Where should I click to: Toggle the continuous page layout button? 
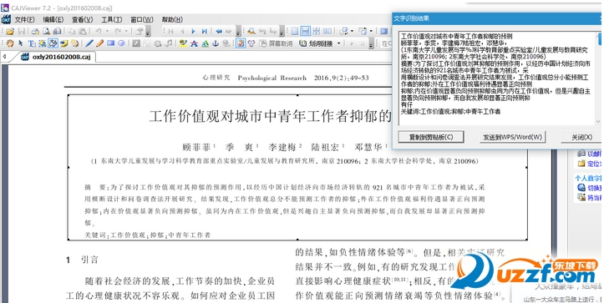(306, 31)
